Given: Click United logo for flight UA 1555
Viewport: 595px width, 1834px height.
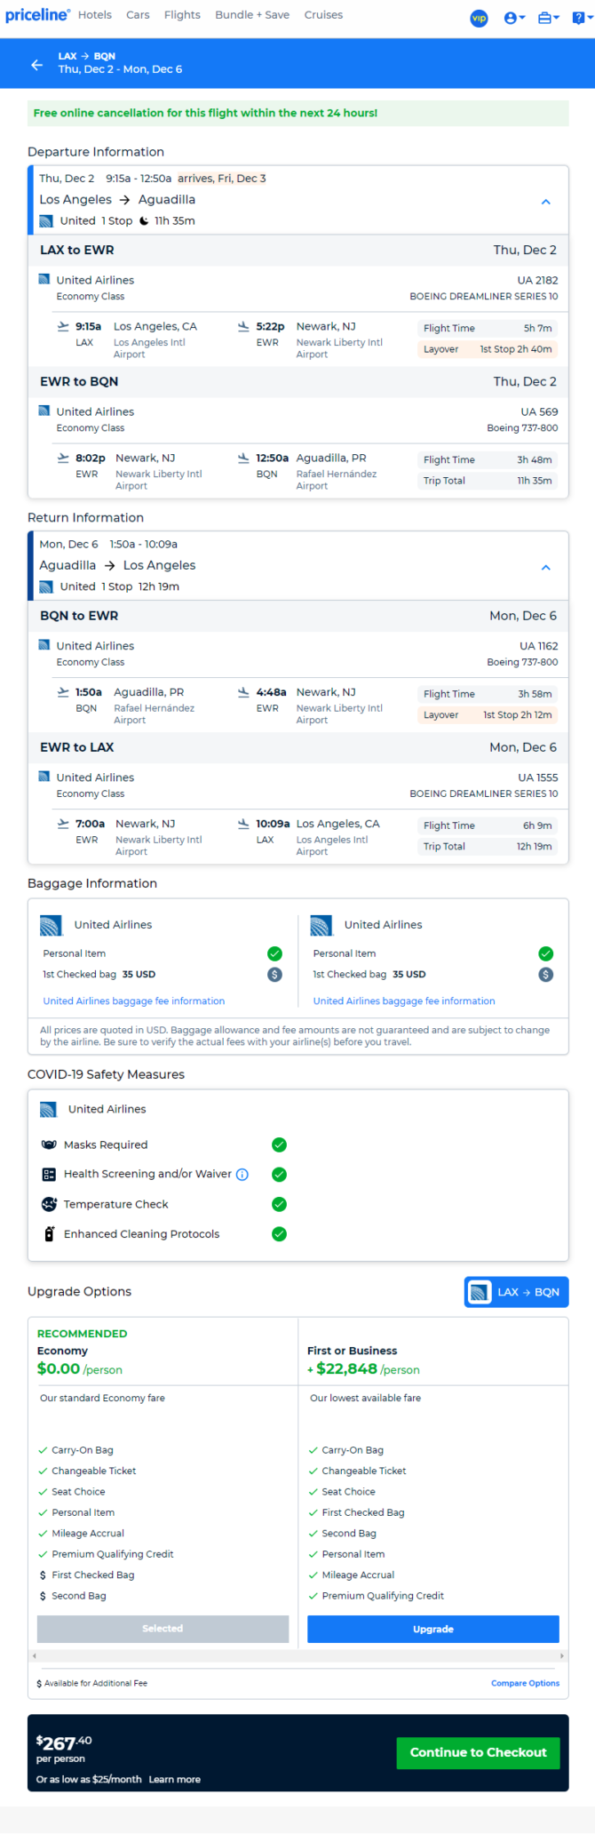Looking at the screenshot, I should (x=44, y=777).
